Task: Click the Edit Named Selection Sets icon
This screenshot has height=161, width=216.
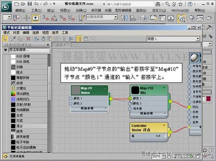Action: coord(82,18)
